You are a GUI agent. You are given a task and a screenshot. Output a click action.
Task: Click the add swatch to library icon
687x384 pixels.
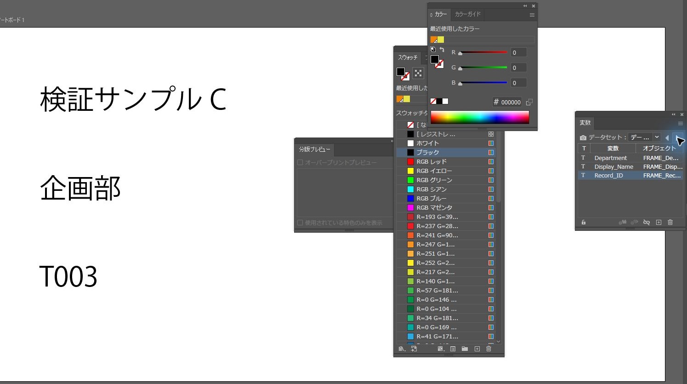point(414,349)
